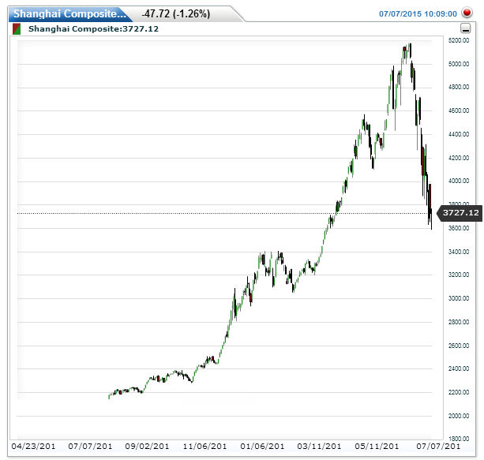Click the Shanghai Composite:3727.12 legend label
Screen dimensions: 484x460
[x=93, y=29]
